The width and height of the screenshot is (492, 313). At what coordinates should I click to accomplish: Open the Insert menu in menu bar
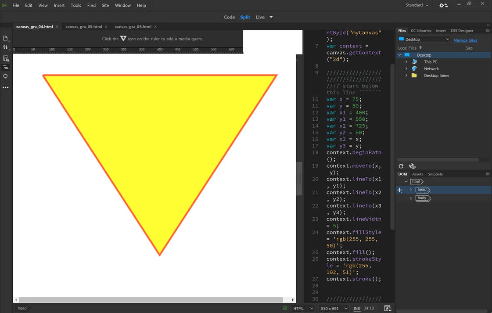click(59, 5)
